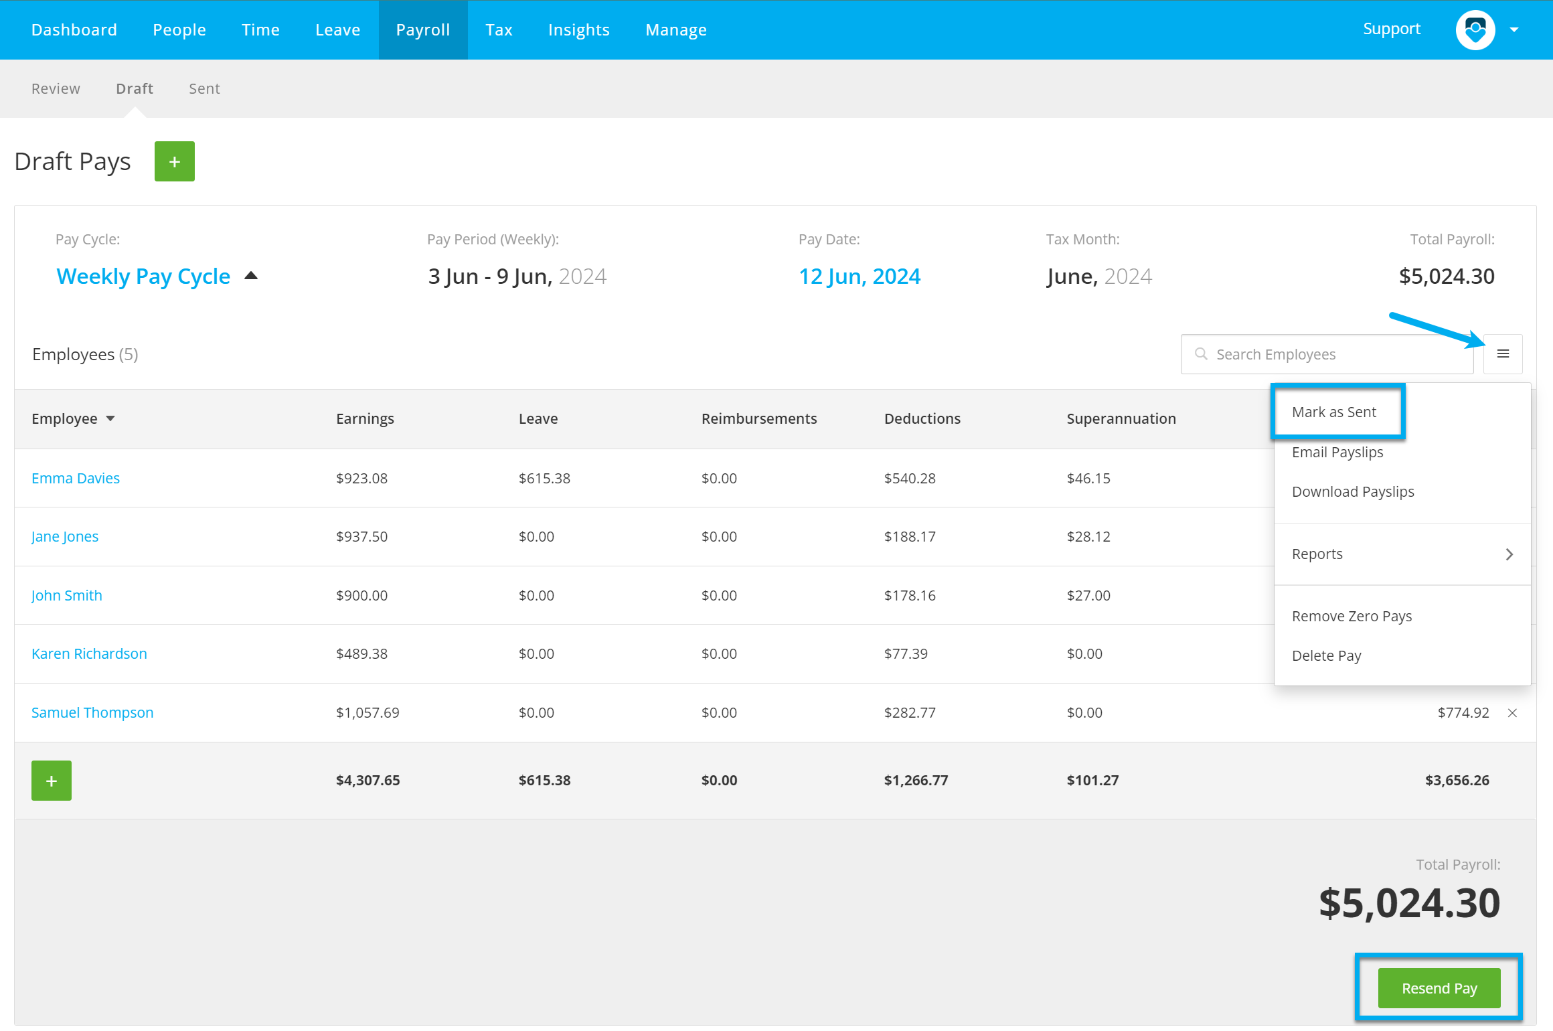Viewport: 1553px width, 1031px height.
Task: Click Jane Jones' deductions $188.17
Action: pyautogui.click(x=910, y=536)
